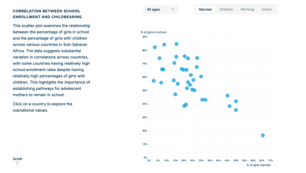Click a country dot near 30% married, 60% in school
This screenshot has height=173, width=306.
pos(201,76)
